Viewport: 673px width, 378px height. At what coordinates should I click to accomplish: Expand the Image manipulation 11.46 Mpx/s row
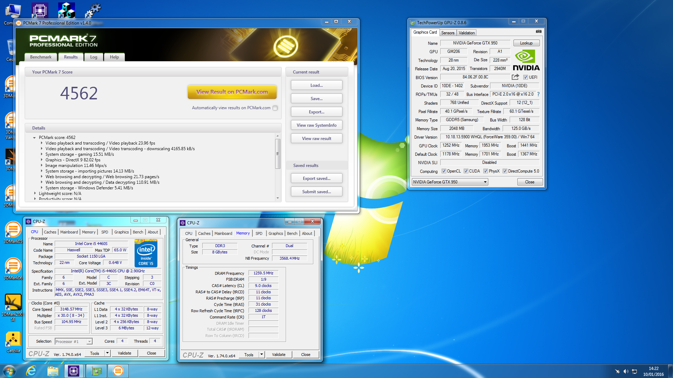(x=42, y=166)
